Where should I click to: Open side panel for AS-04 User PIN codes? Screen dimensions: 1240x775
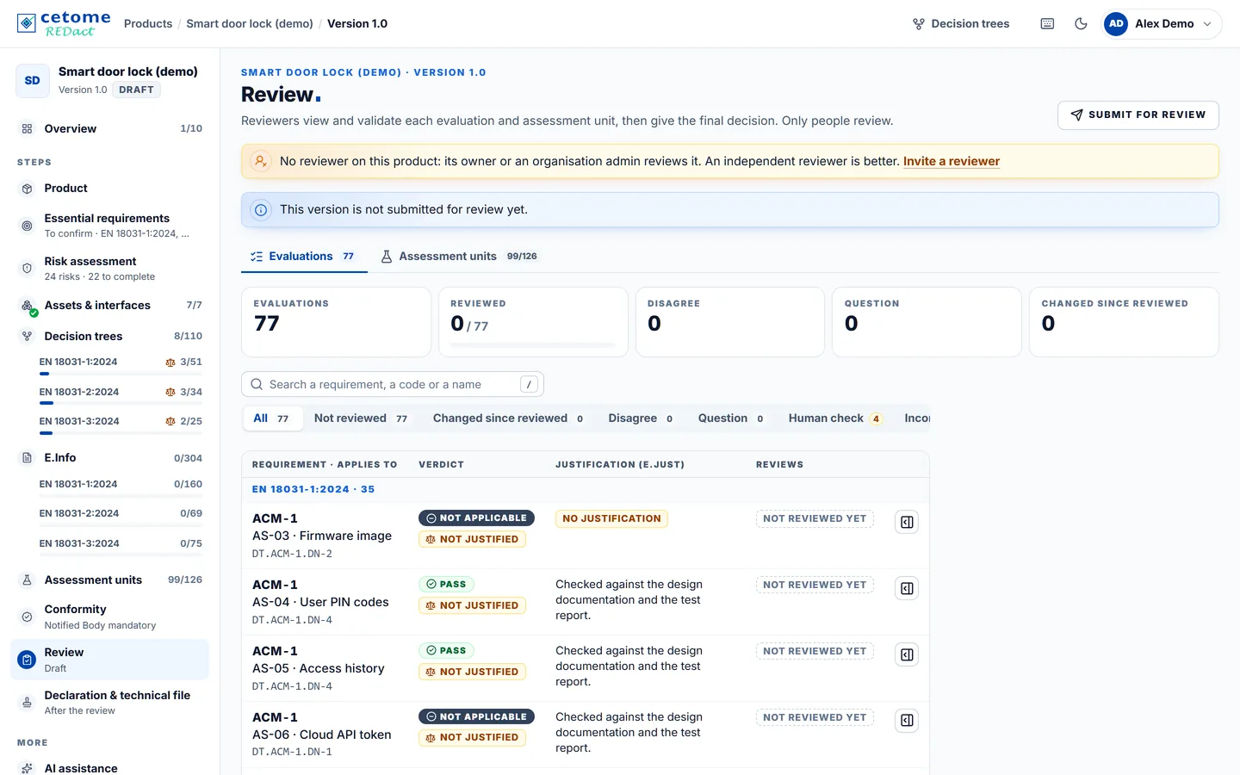point(907,588)
